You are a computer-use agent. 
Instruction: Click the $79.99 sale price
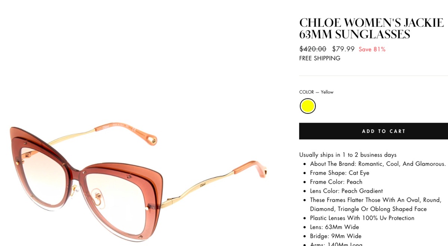343,49
